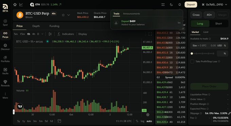Select the 15m timeframe
The image size is (231, 126).
tap(22, 34)
